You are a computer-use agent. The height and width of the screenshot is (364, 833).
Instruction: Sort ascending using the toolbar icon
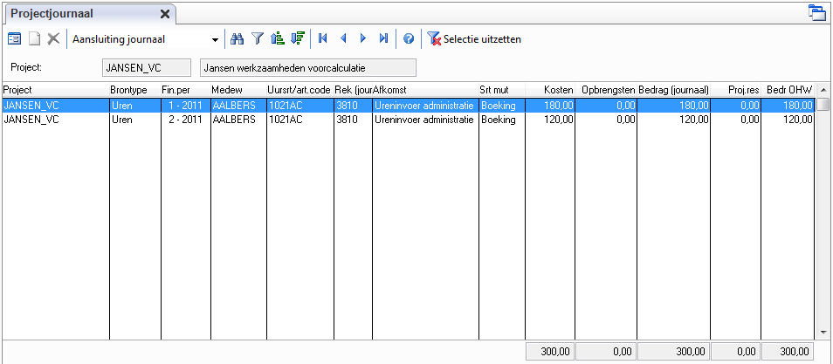278,38
